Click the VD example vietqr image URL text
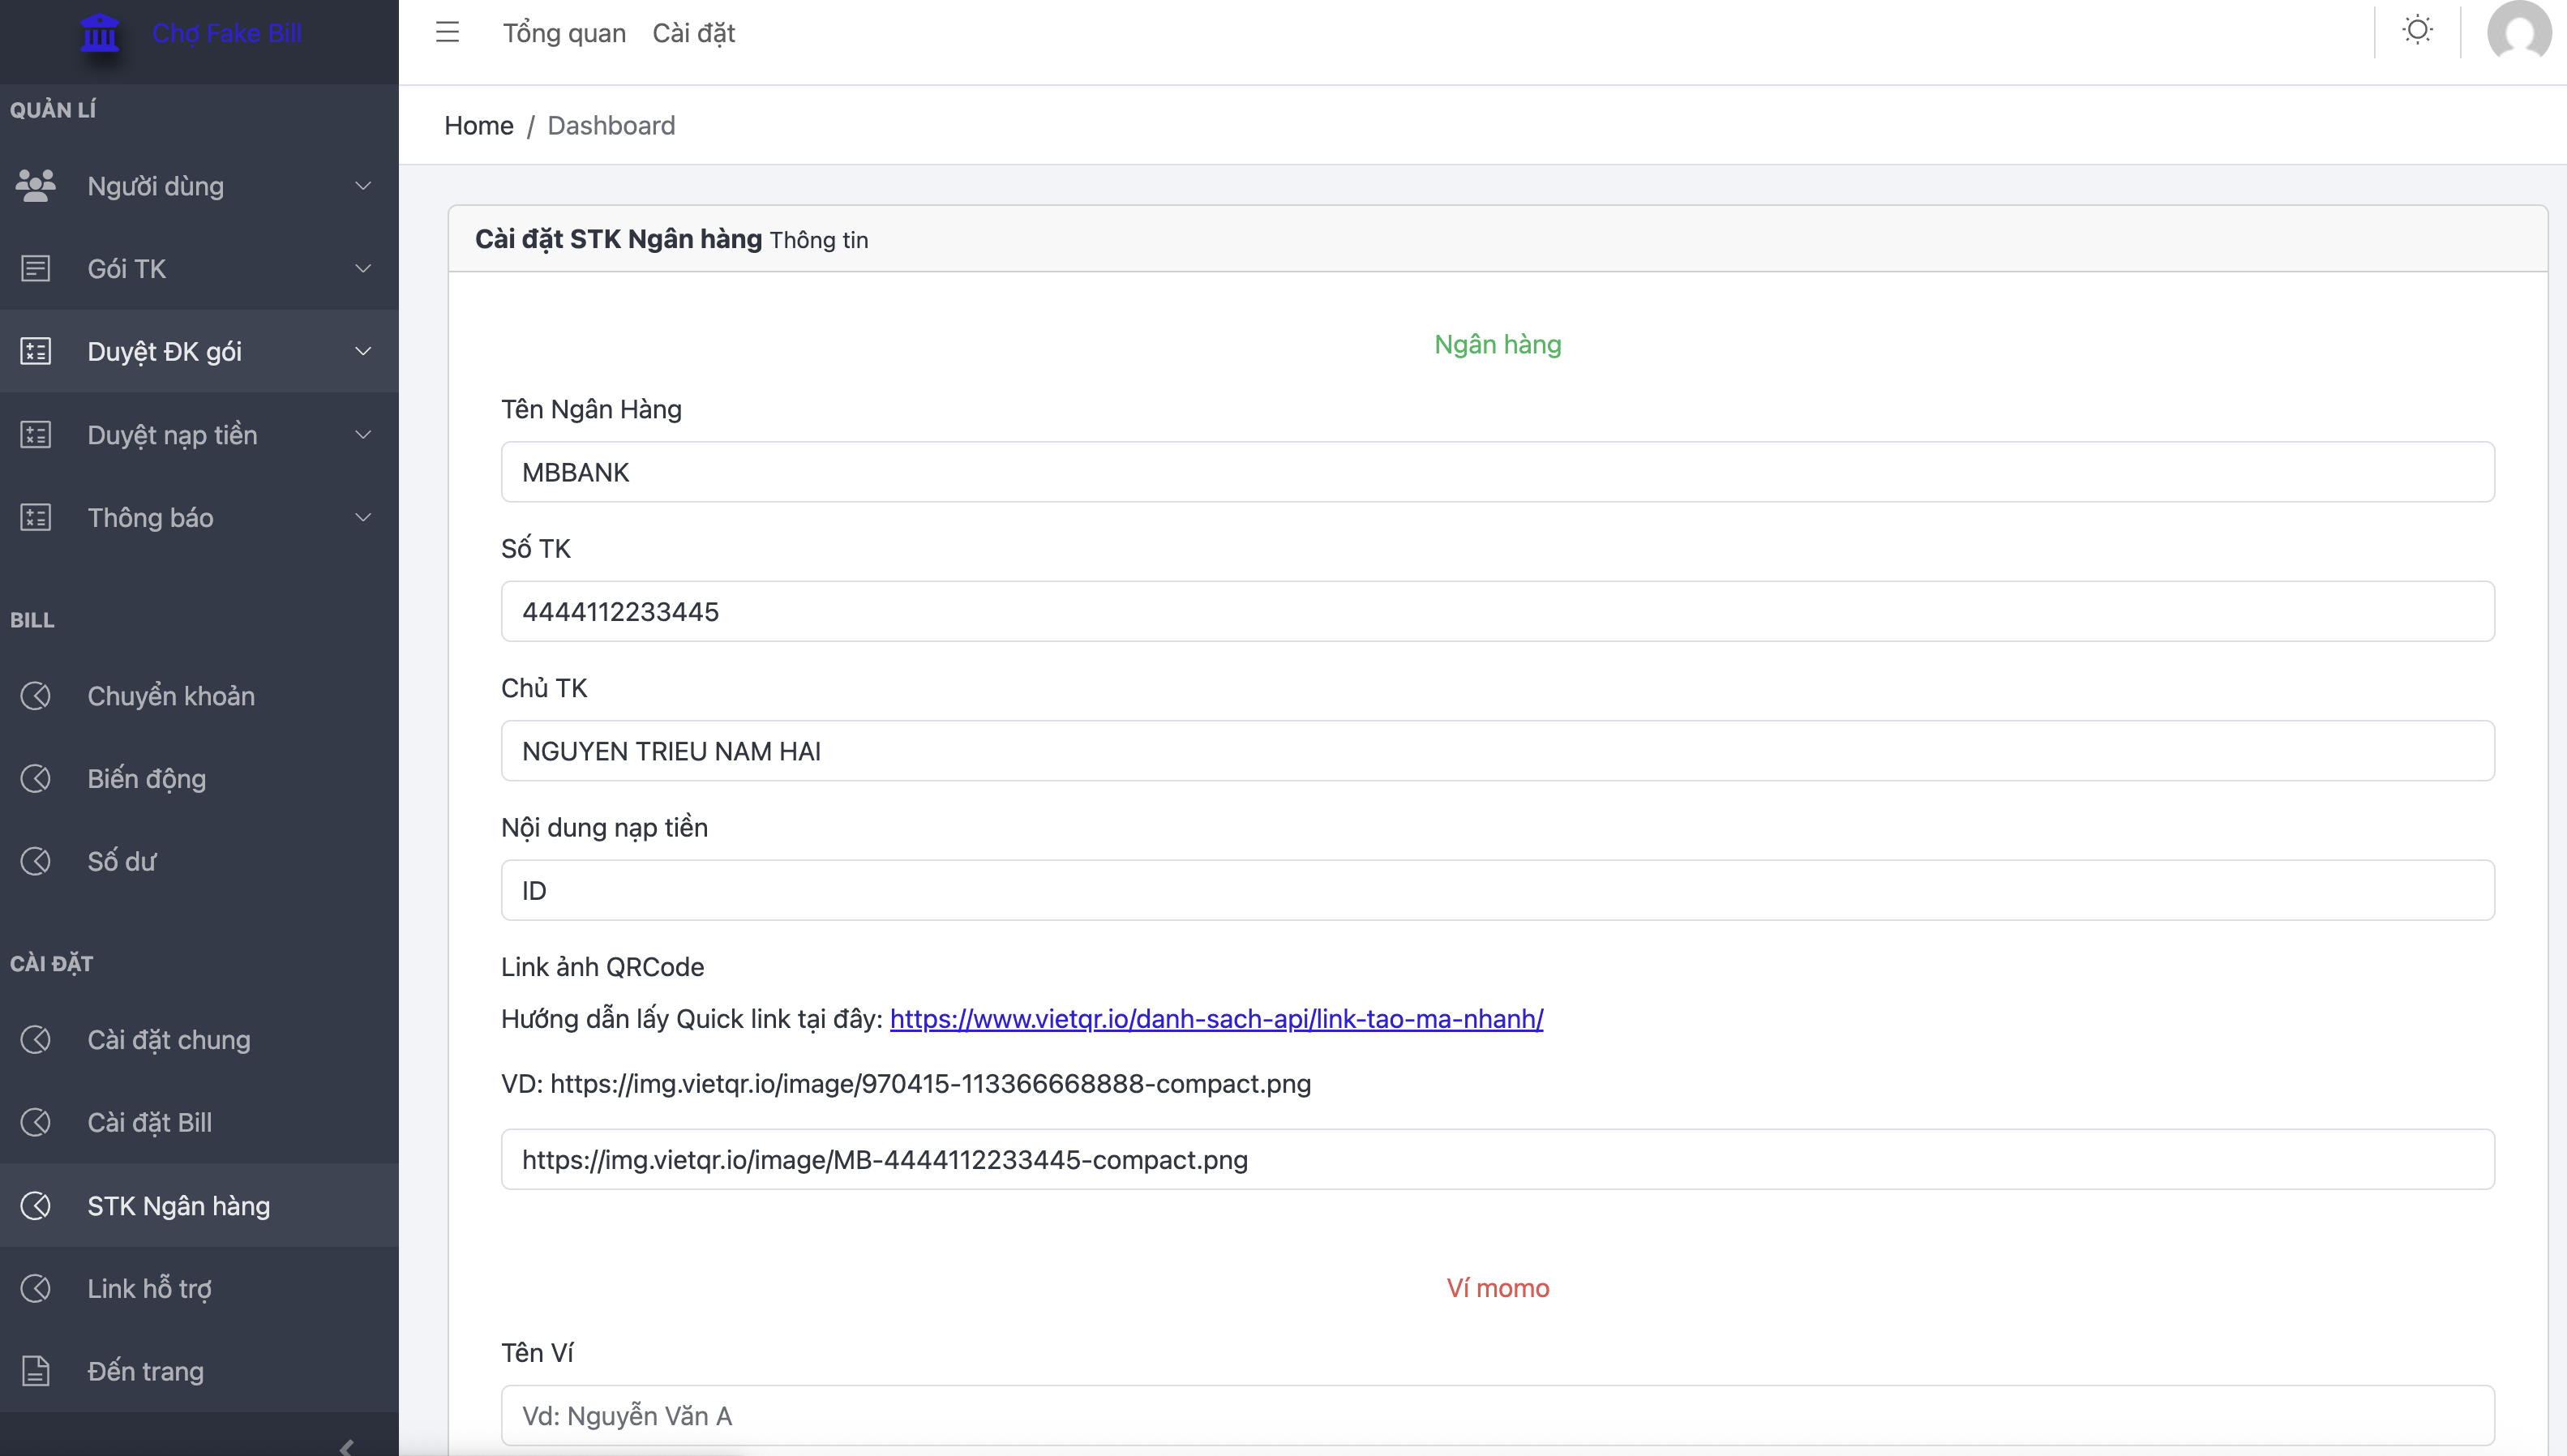 (x=905, y=1084)
